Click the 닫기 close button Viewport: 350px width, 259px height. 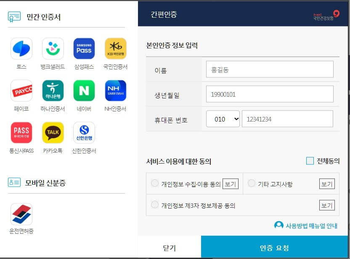(x=170, y=247)
